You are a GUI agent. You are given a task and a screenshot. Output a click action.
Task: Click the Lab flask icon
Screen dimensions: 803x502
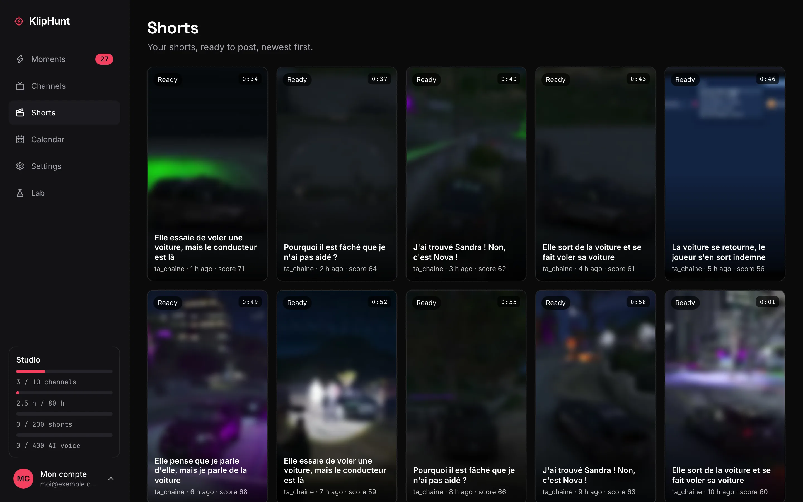[20, 193]
